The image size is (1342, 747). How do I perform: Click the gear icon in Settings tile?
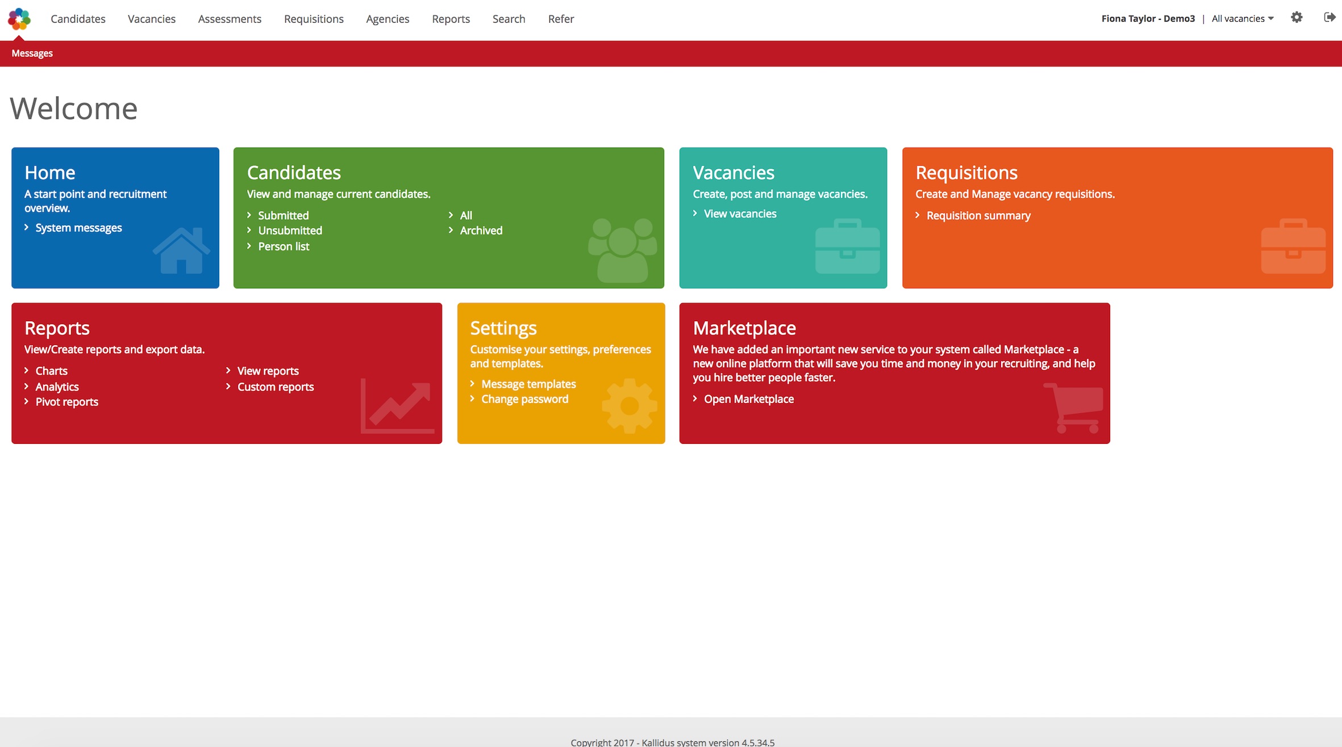[x=629, y=405]
